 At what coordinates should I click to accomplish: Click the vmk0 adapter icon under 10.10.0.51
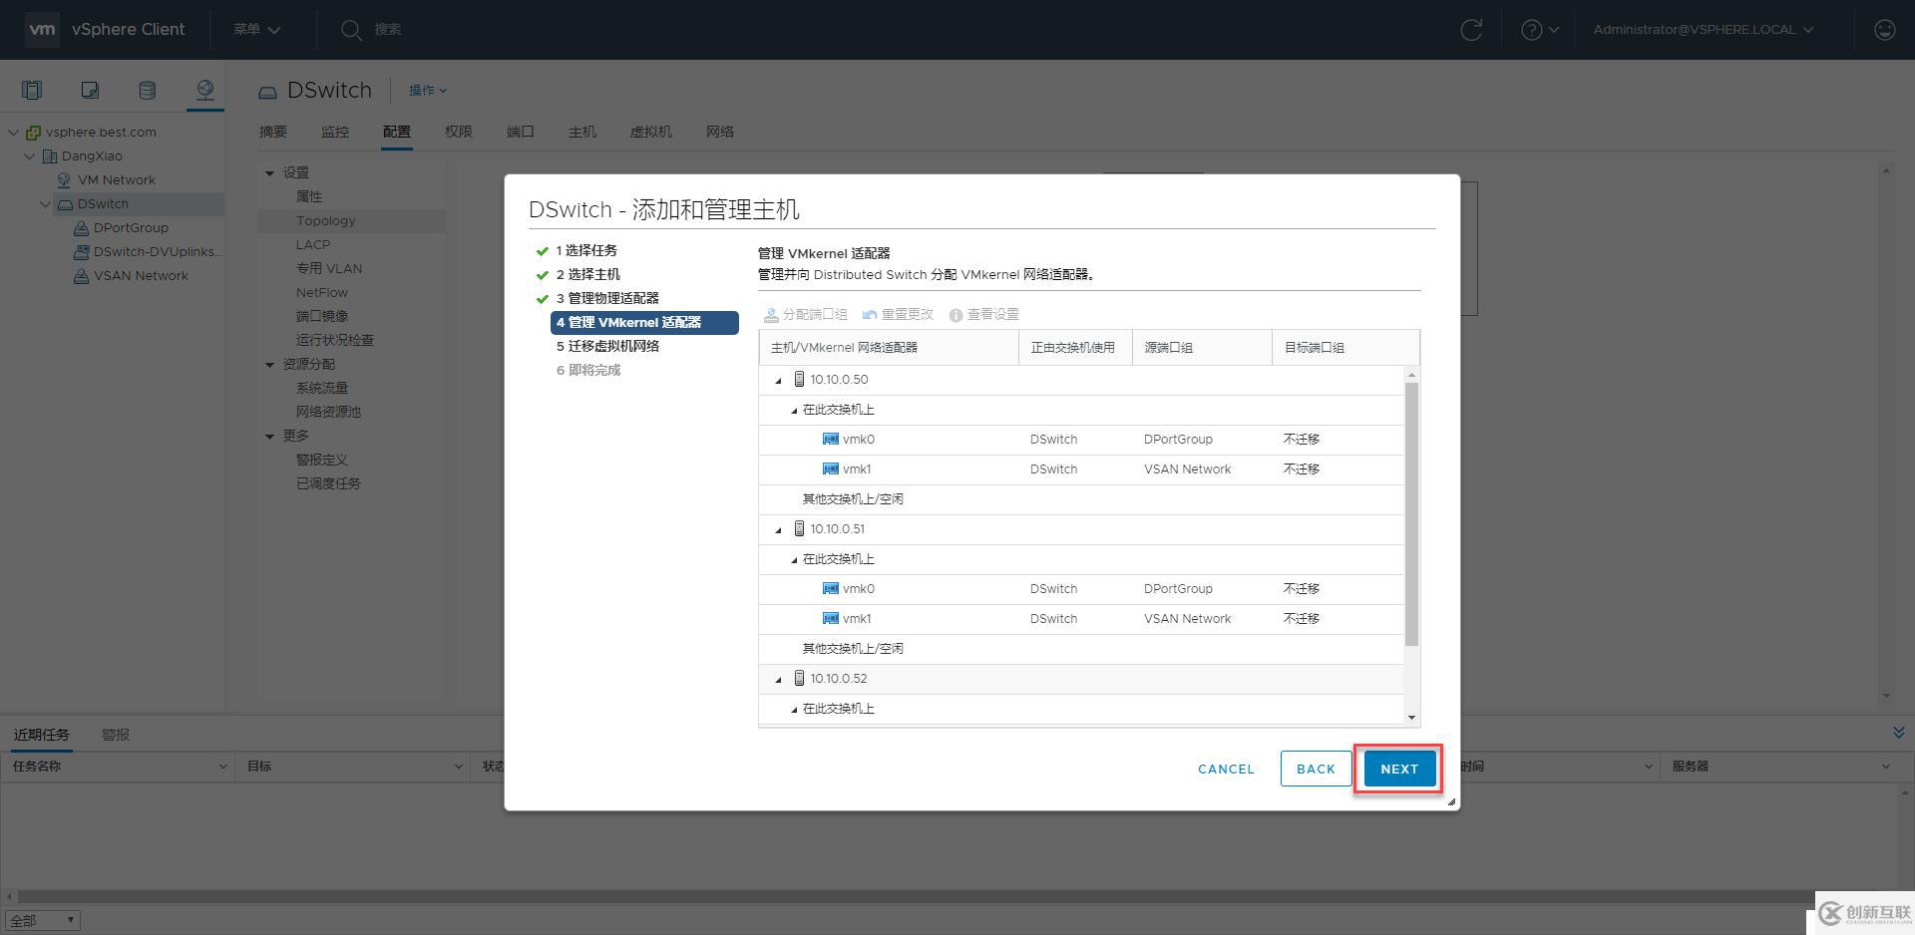pos(830,588)
